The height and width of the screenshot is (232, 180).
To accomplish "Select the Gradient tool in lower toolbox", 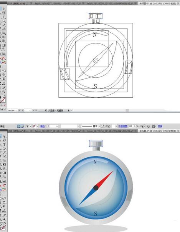I will 4,173.
